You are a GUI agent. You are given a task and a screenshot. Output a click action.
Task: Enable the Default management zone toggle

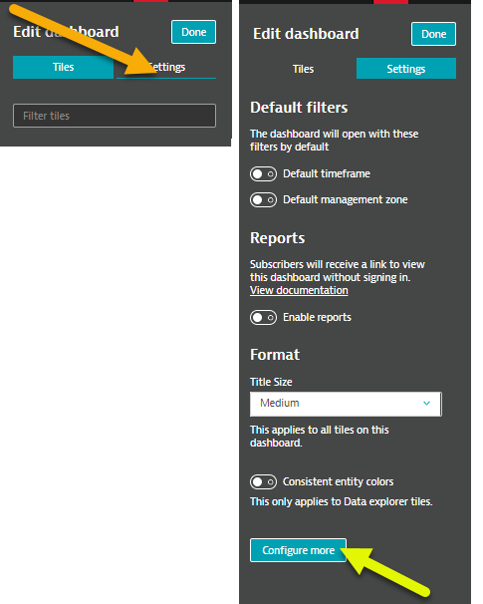(x=263, y=200)
